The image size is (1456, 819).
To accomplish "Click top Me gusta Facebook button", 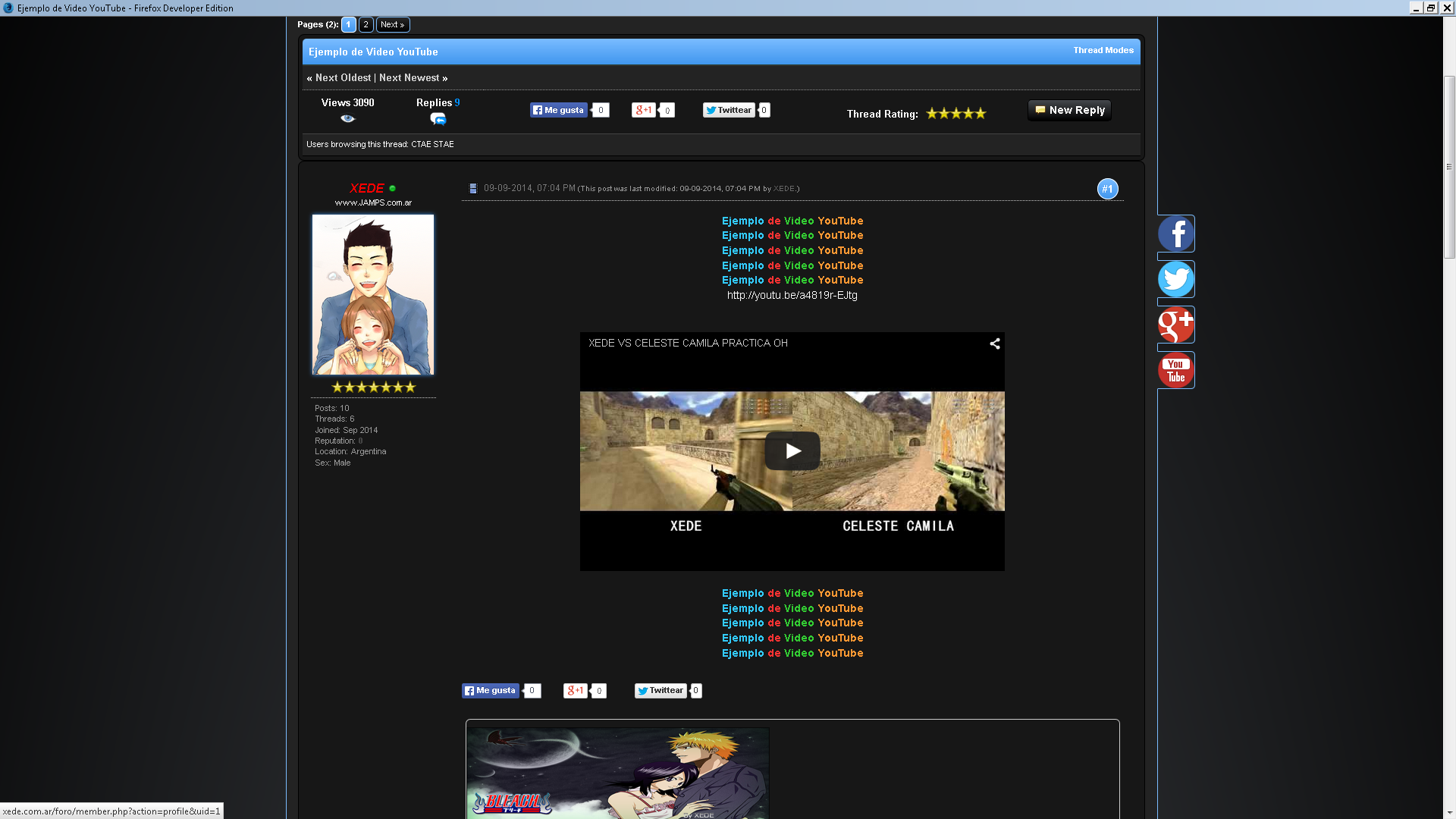I will click(558, 110).
